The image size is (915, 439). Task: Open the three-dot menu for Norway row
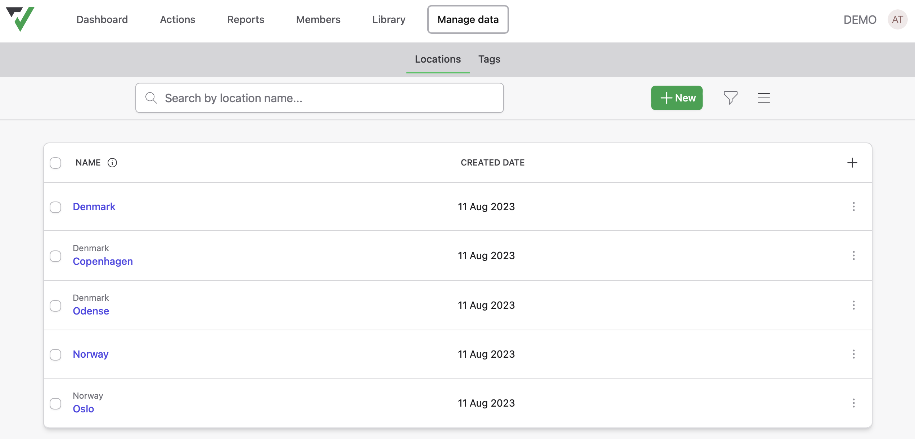[x=853, y=354]
